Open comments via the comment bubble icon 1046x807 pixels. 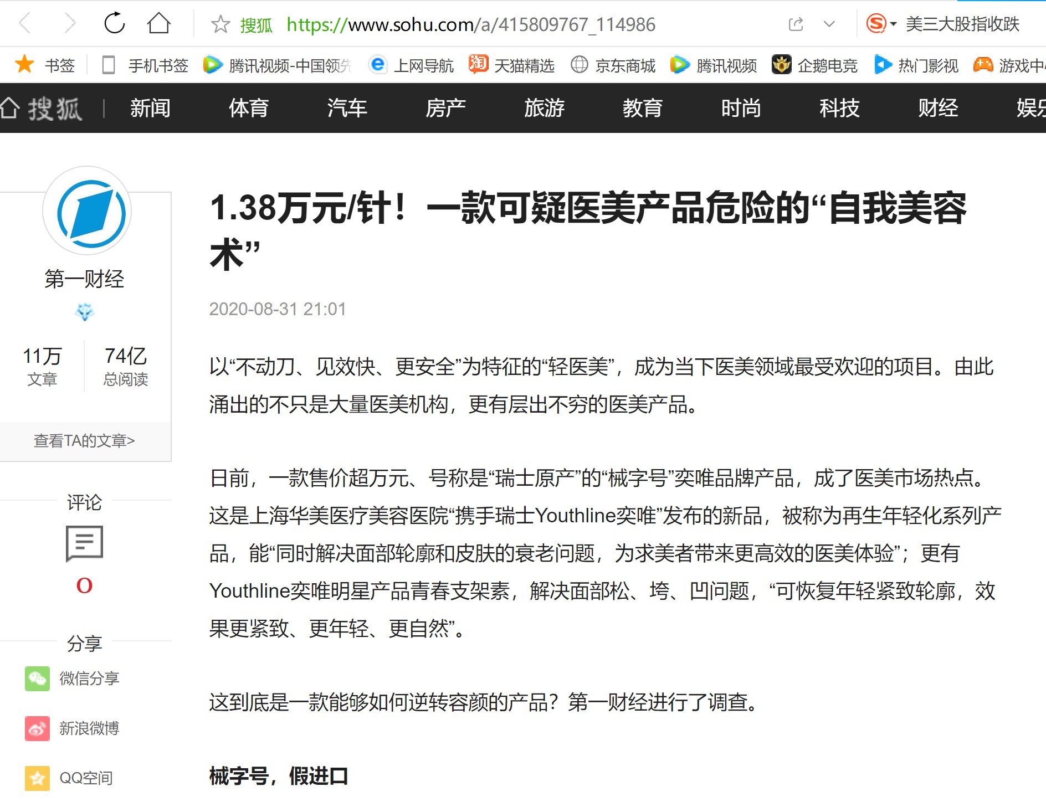click(84, 543)
